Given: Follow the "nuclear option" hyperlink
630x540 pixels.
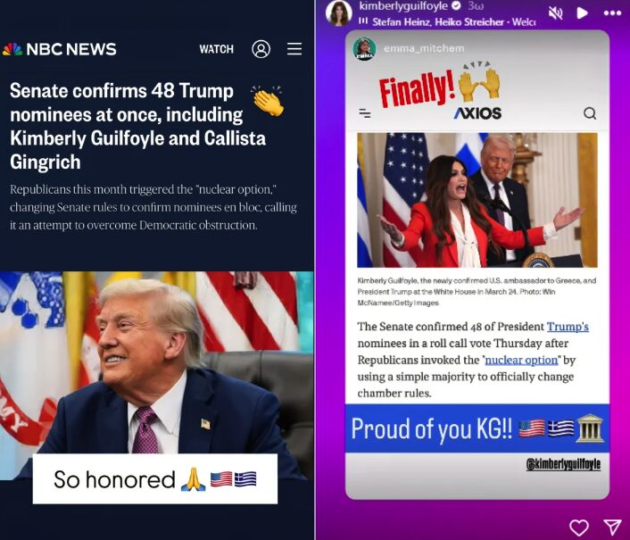Looking at the screenshot, I should pyautogui.click(x=521, y=360).
